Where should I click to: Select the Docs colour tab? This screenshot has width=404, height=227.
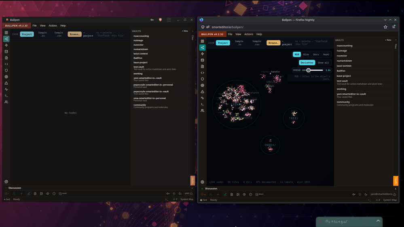click(x=316, y=54)
